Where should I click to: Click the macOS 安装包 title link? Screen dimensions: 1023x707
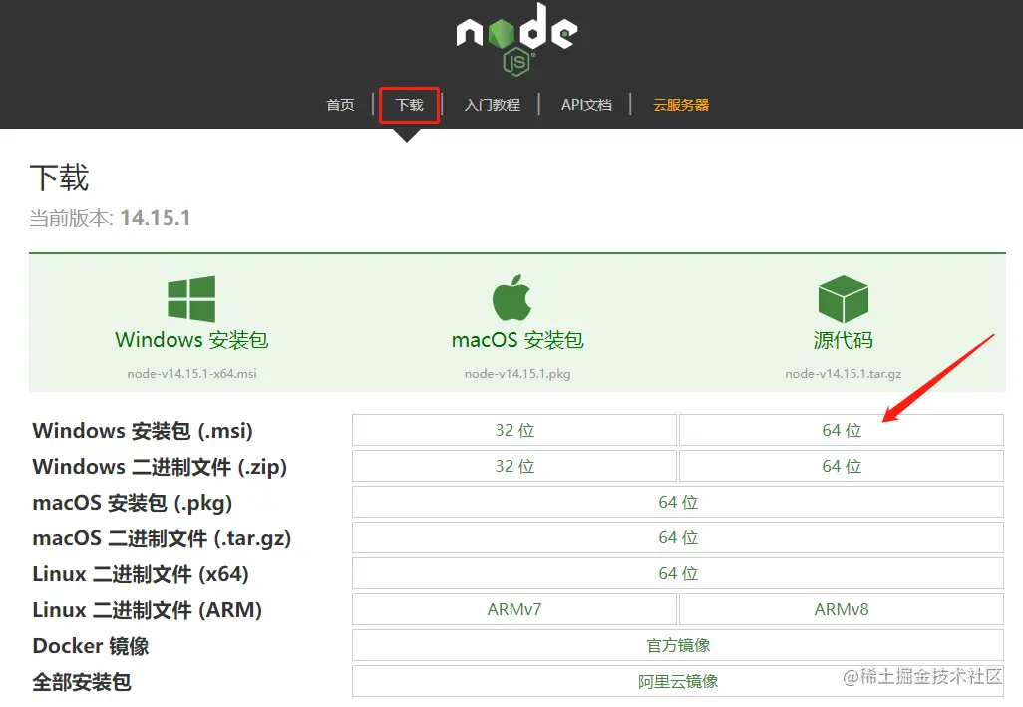pyautogui.click(x=517, y=340)
